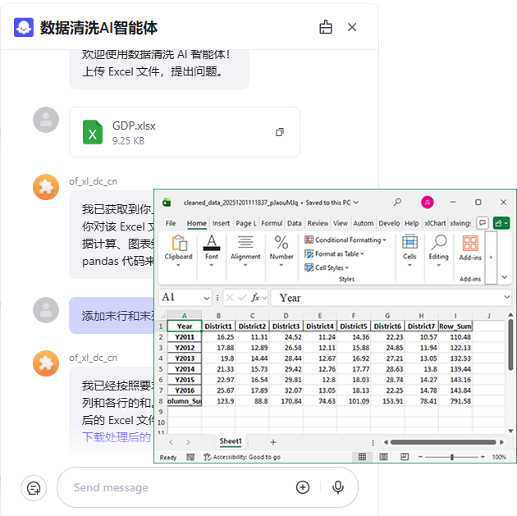The height and width of the screenshot is (516, 517).
Task: Open Conditional Formatting menu
Action: pyautogui.click(x=345, y=240)
